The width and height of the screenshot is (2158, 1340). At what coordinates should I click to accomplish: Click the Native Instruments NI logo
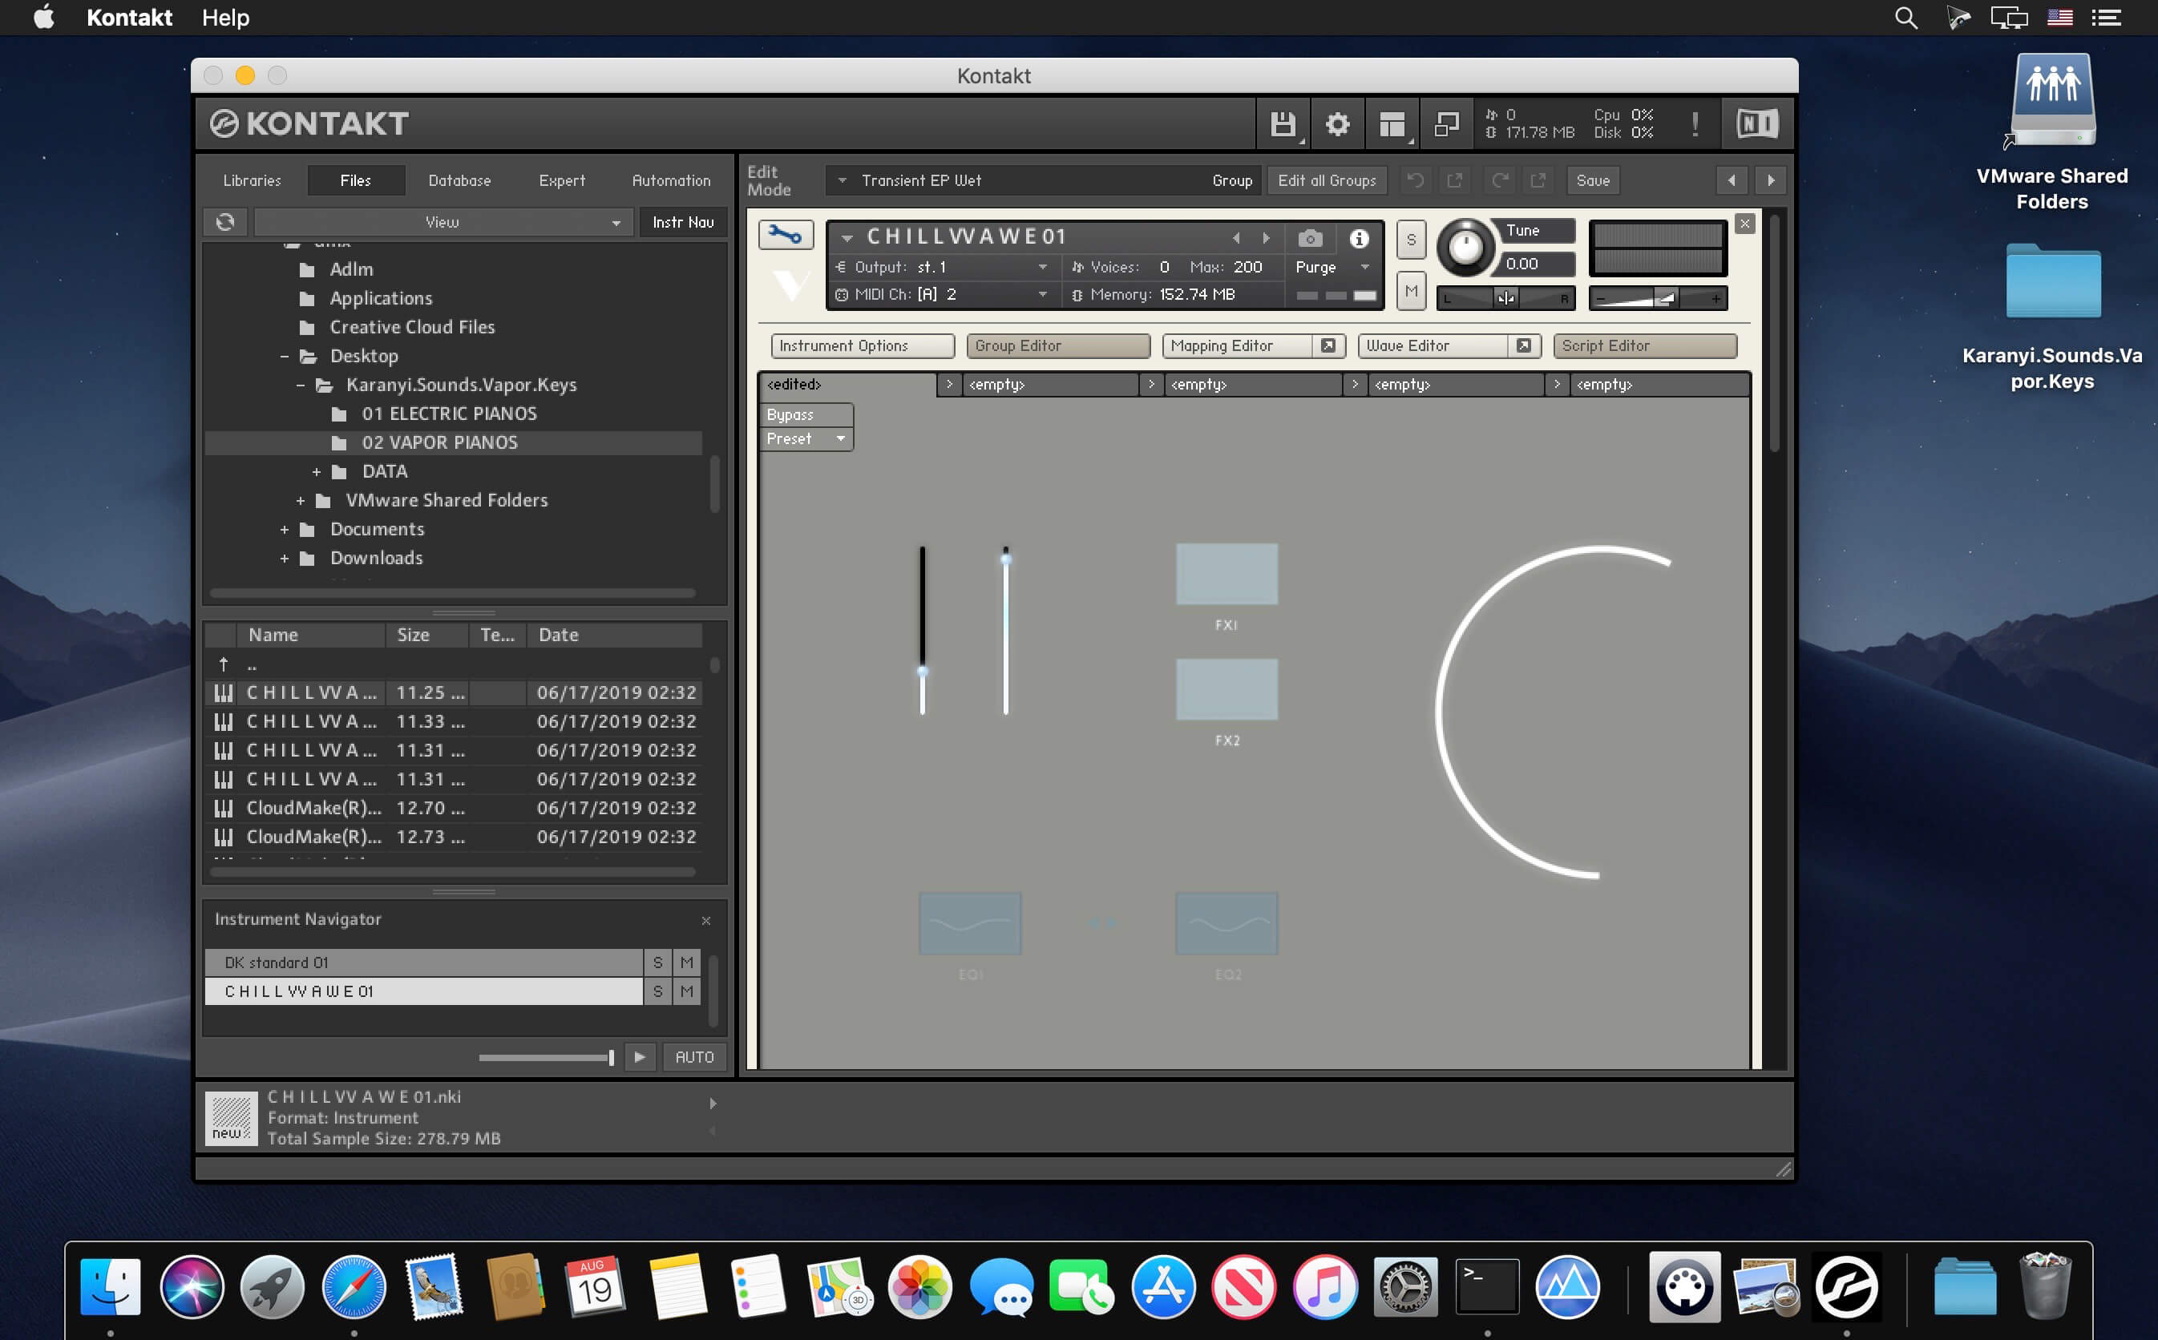[x=1756, y=124]
